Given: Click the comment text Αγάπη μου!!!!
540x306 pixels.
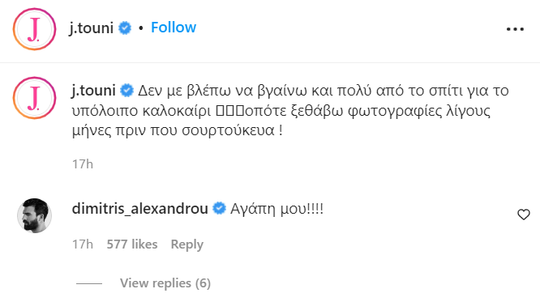Looking at the screenshot, I should tap(276, 209).
